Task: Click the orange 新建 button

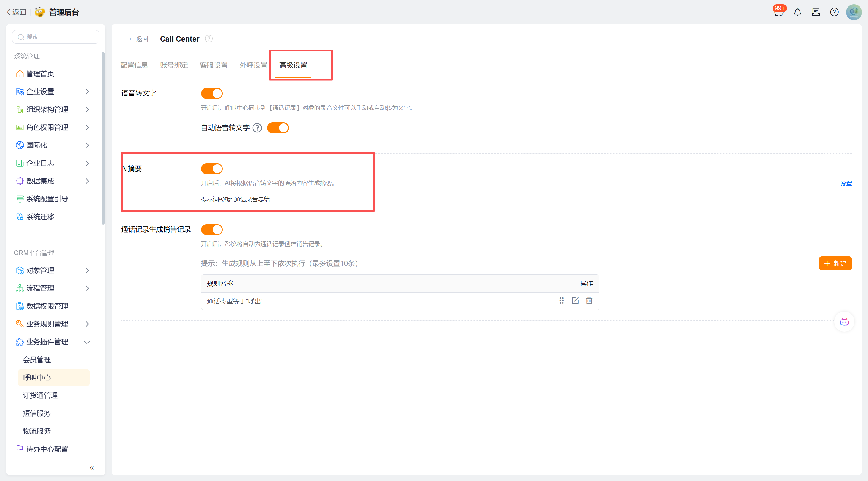Action: click(x=835, y=264)
